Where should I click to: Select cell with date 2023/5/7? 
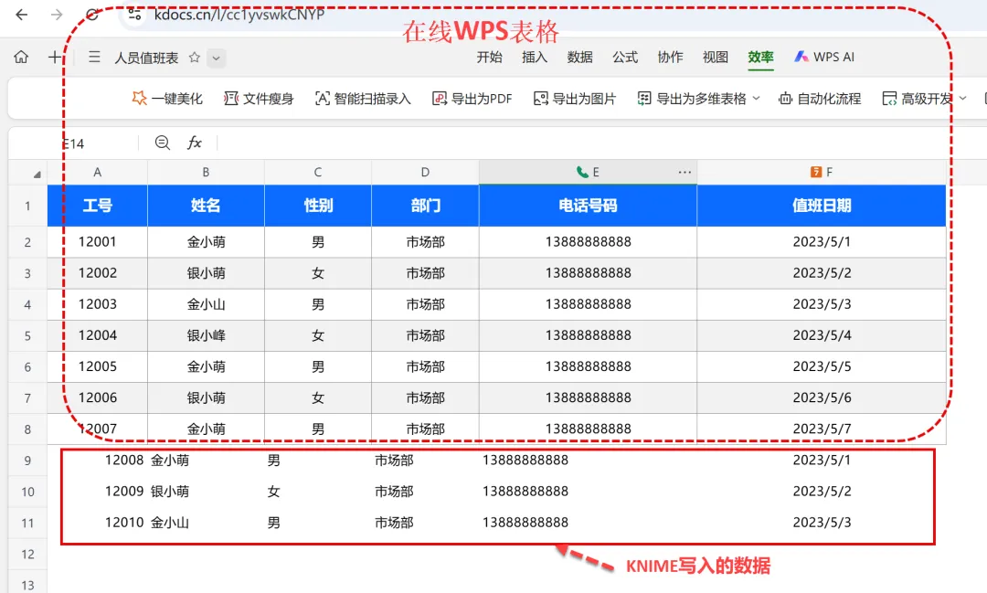click(822, 429)
